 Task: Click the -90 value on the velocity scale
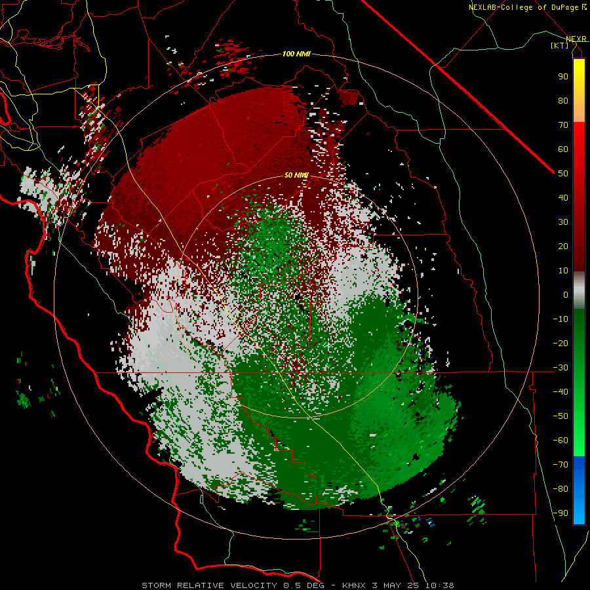(560, 513)
